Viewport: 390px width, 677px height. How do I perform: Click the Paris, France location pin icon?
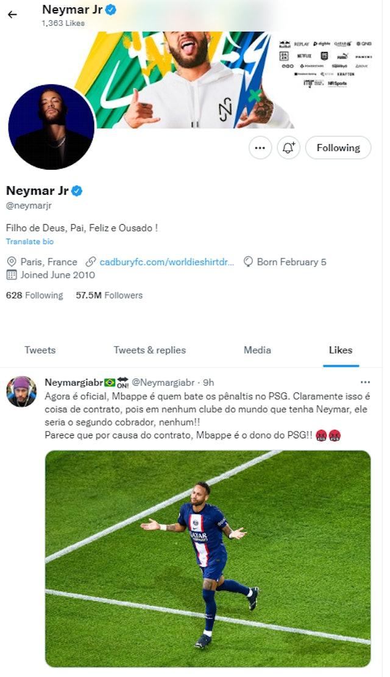11,262
